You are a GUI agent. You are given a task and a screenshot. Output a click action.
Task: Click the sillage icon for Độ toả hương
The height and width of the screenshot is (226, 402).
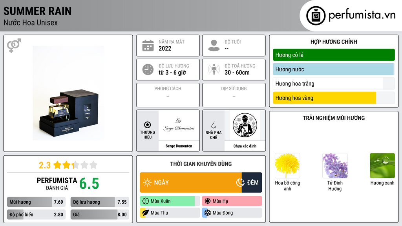coord(214,69)
